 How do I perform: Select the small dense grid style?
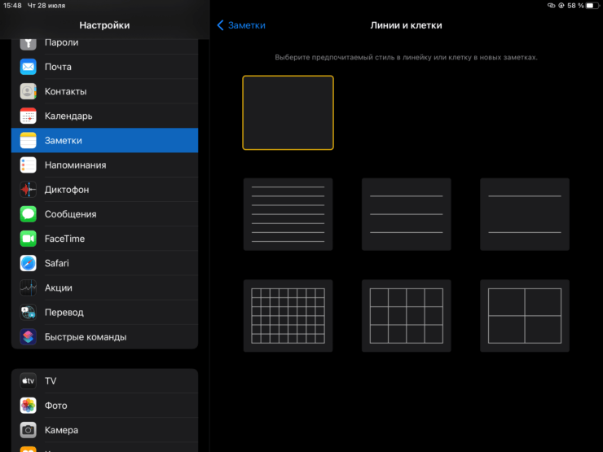[288, 315]
